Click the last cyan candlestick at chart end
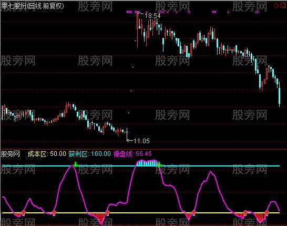Viewport: 287px width, 226px height. click(x=279, y=95)
